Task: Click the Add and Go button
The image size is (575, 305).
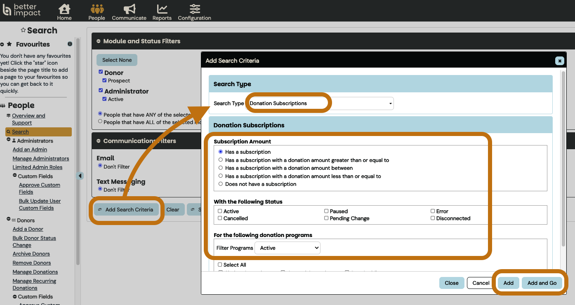Action: (x=542, y=283)
